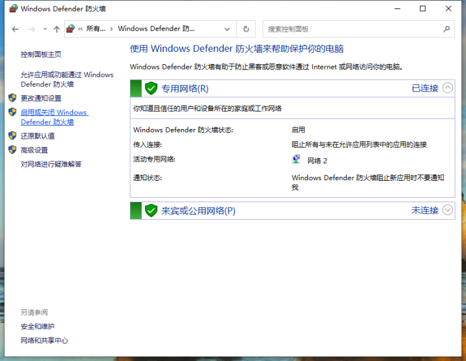Click the 专用网络(R) header title
This screenshot has height=361, width=466.
tap(185, 88)
